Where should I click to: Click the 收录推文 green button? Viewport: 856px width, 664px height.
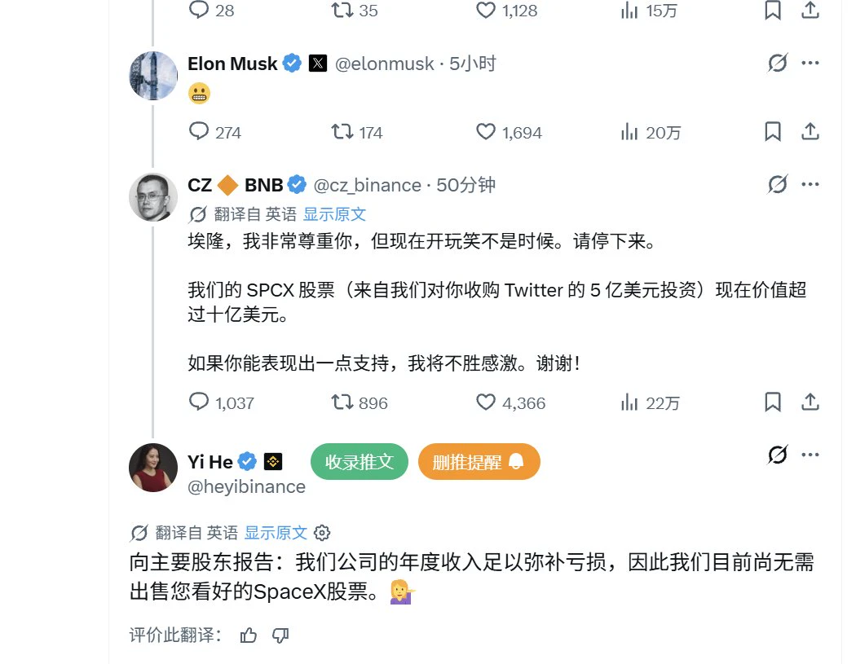tap(360, 462)
